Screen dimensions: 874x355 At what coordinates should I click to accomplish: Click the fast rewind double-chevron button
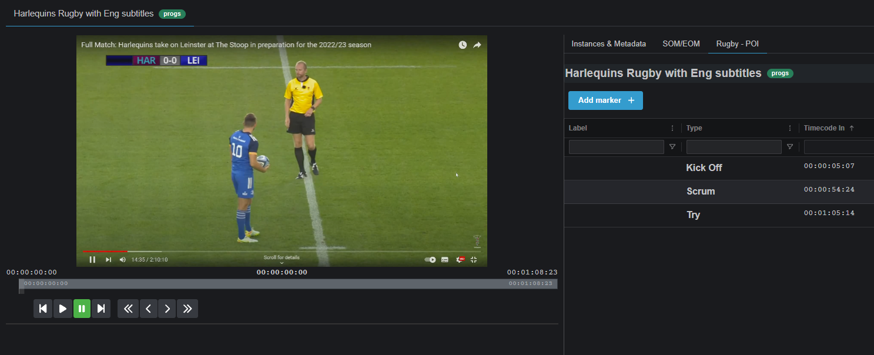[128, 309]
